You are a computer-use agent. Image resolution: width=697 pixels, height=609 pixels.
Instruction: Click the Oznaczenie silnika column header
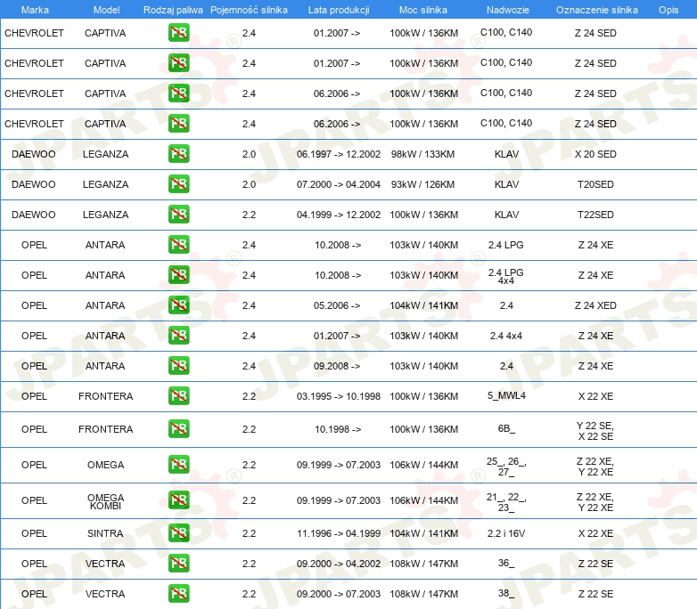(x=594, y=9)
